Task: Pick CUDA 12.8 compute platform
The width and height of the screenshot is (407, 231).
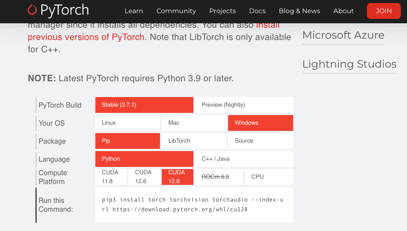Action: [x=178, y=177]
